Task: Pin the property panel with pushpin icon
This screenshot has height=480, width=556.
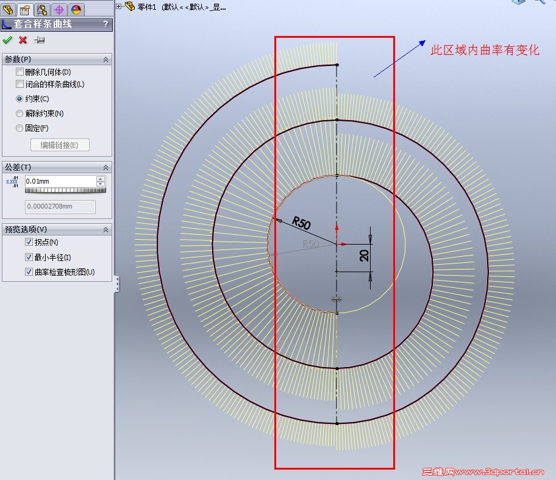Action: point(39,40)
